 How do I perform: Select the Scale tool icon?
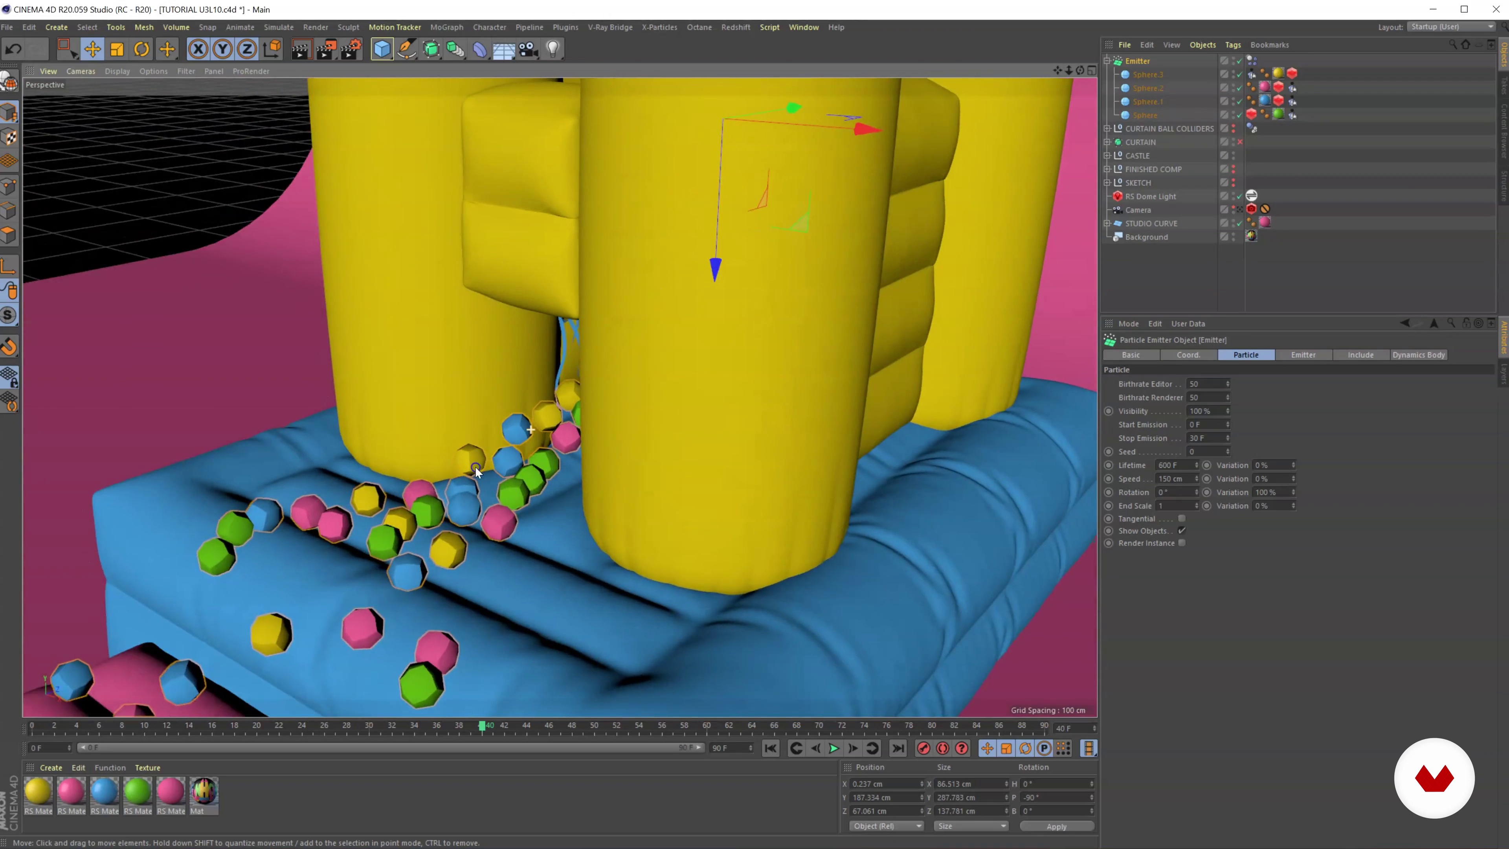tap(117, 49)
